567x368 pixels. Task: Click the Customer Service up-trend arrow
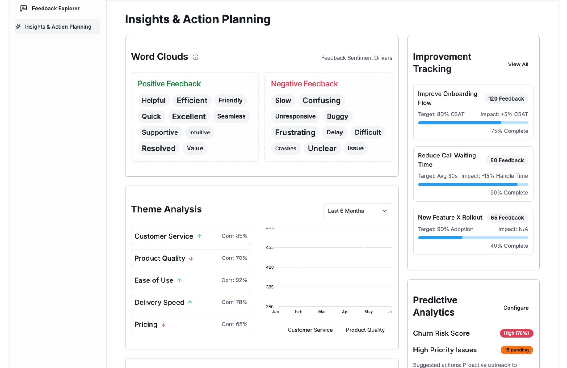(x=199, y=236)
